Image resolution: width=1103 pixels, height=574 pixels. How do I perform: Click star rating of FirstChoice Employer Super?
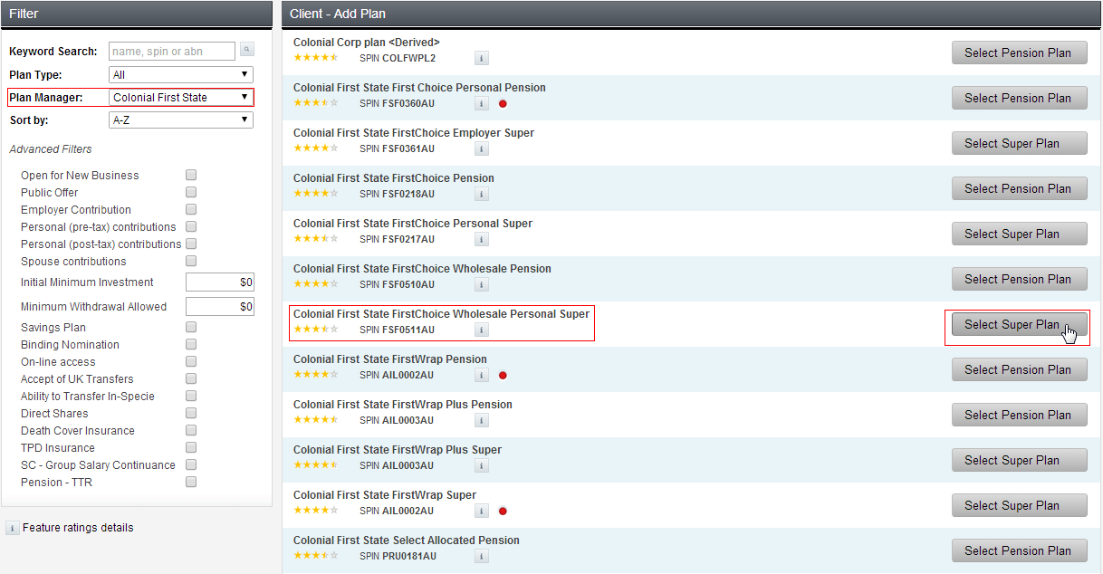tap(315, 148)
